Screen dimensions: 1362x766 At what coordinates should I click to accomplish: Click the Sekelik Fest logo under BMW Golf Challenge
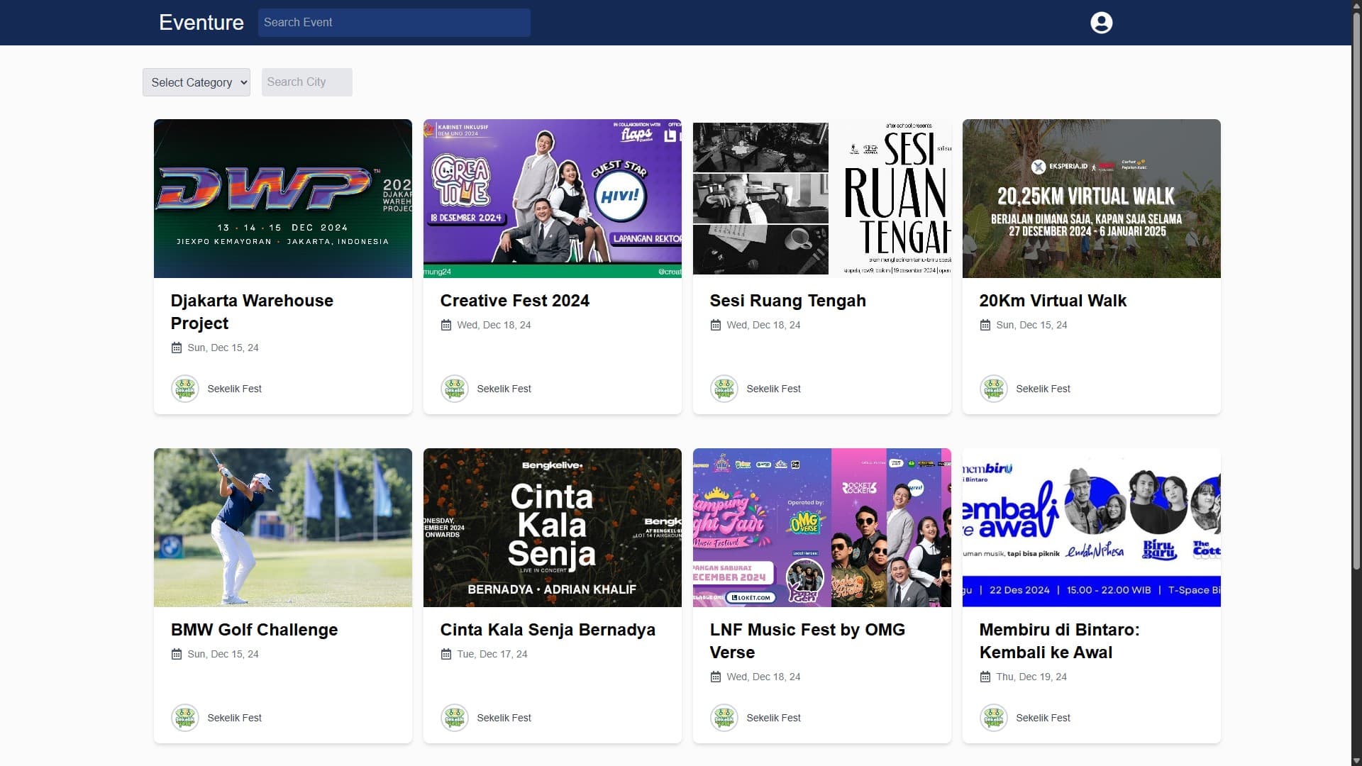185,717
